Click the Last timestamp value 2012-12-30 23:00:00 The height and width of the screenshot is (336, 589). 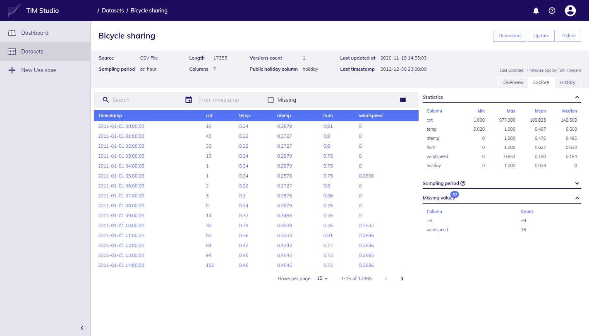403,69
